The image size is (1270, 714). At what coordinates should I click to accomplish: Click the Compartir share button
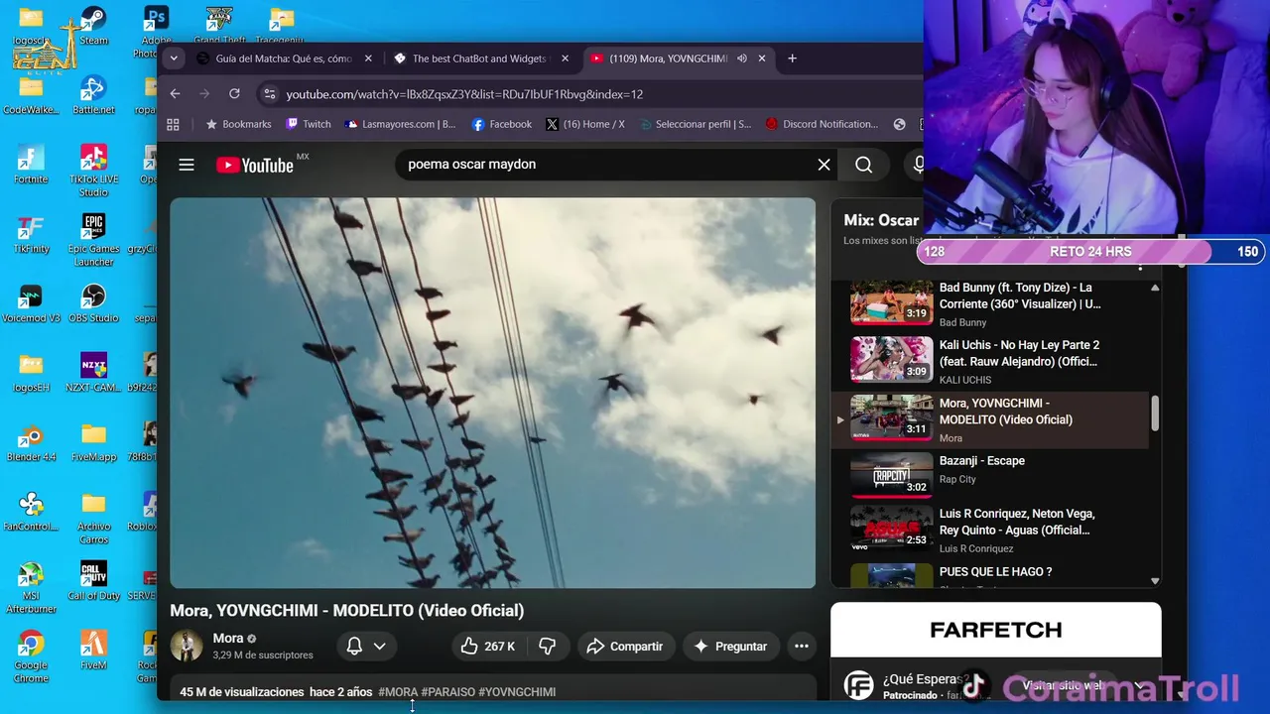coord(626,647)
